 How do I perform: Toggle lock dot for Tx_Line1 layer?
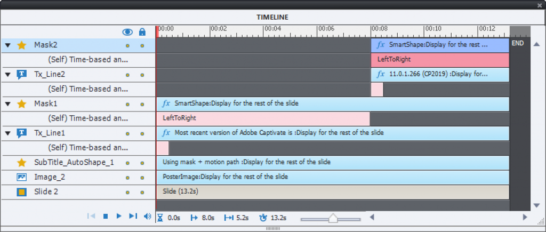(142, 133)
